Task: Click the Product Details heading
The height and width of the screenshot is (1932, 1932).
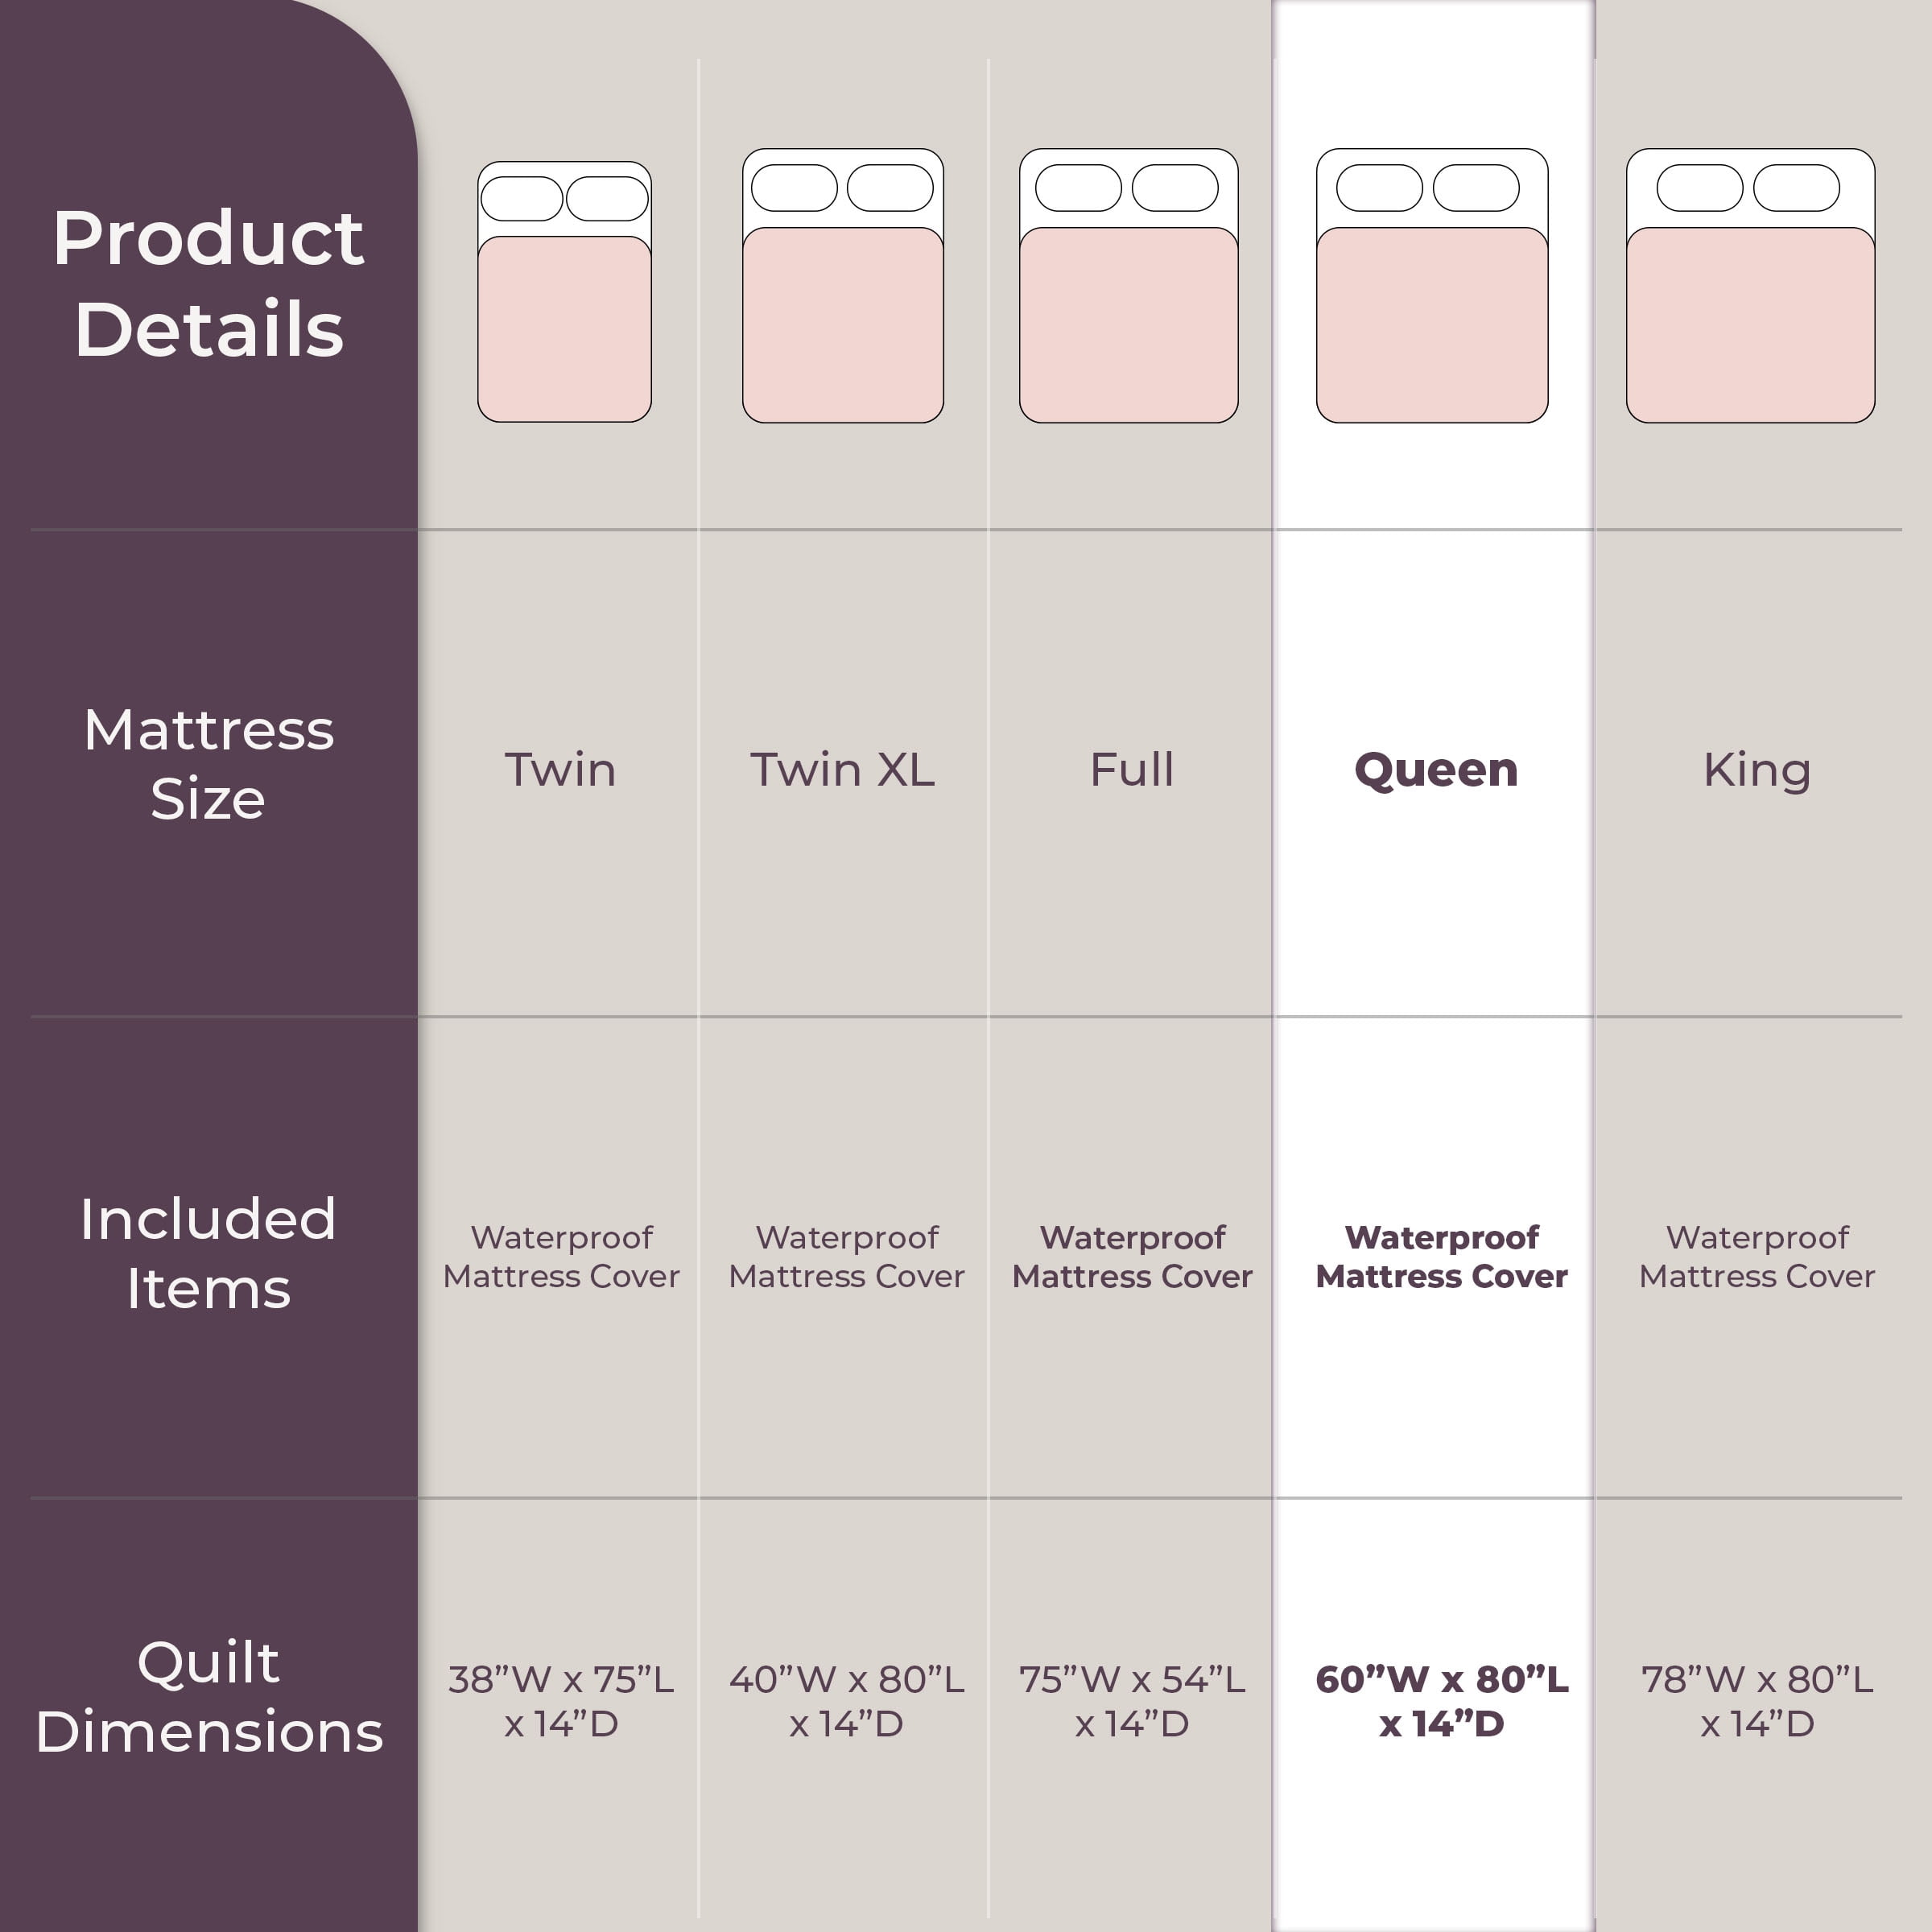Action: pos(209,283)
